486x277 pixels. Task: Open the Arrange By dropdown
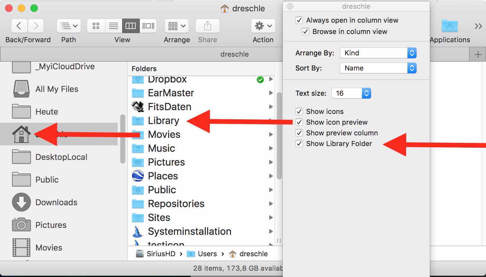pos(378,53)
